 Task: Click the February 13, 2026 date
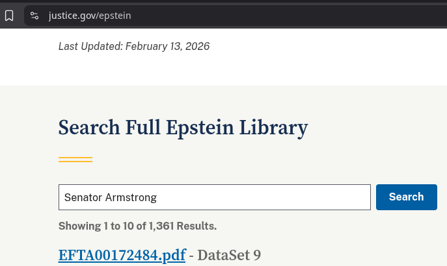point(167,46)
